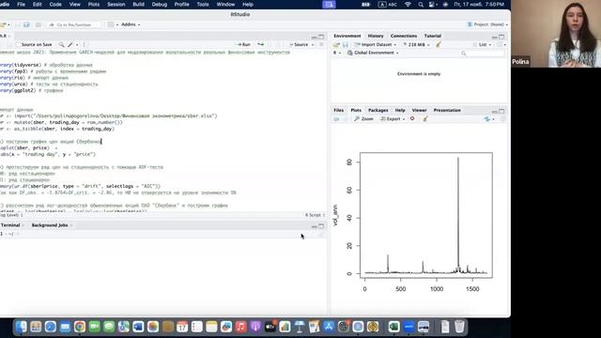This screenshot has width=601, height=338.
Task: Go to the previous plot arrow
Action: pos(336,119)
